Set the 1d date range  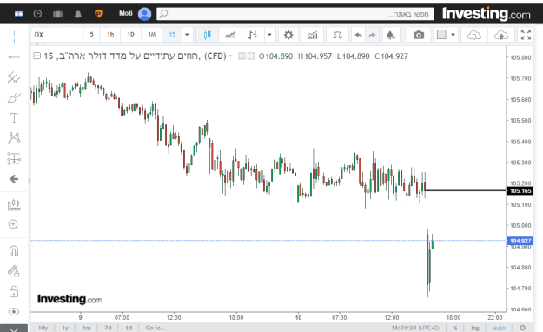click(x=129, y=328)
